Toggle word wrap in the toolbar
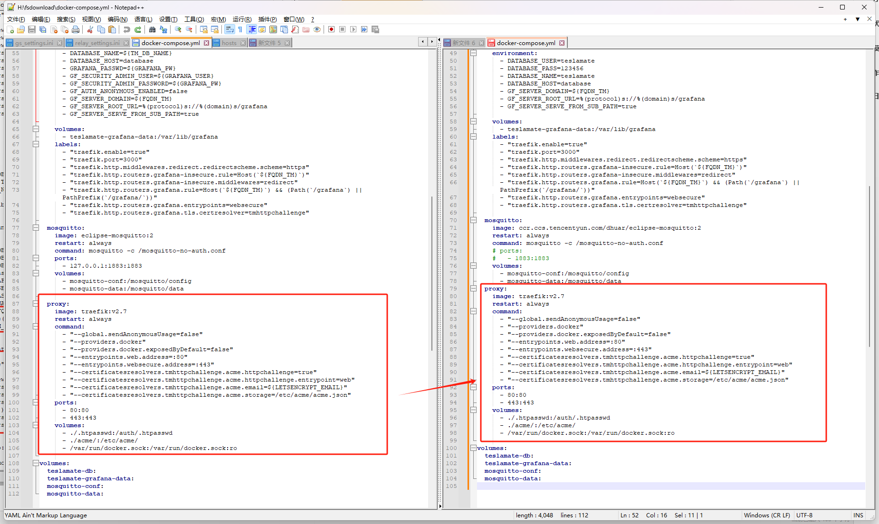The image size is (879, 524). click(229, 29)
